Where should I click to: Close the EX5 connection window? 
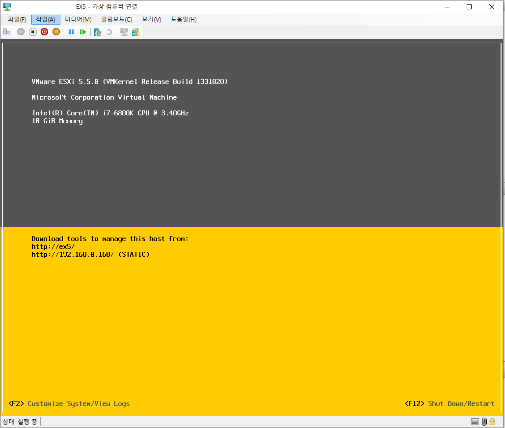(x=491, y=7)
